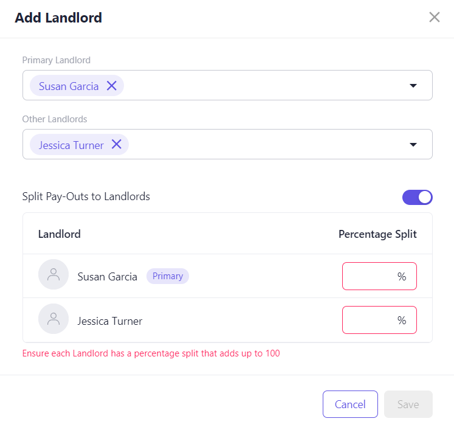Select the Susan Garcia chip in Primary Landlord
454x427 pixels.
pos(69,86)
